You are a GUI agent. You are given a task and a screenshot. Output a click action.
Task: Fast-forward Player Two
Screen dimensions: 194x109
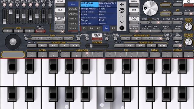click(140, 46)
